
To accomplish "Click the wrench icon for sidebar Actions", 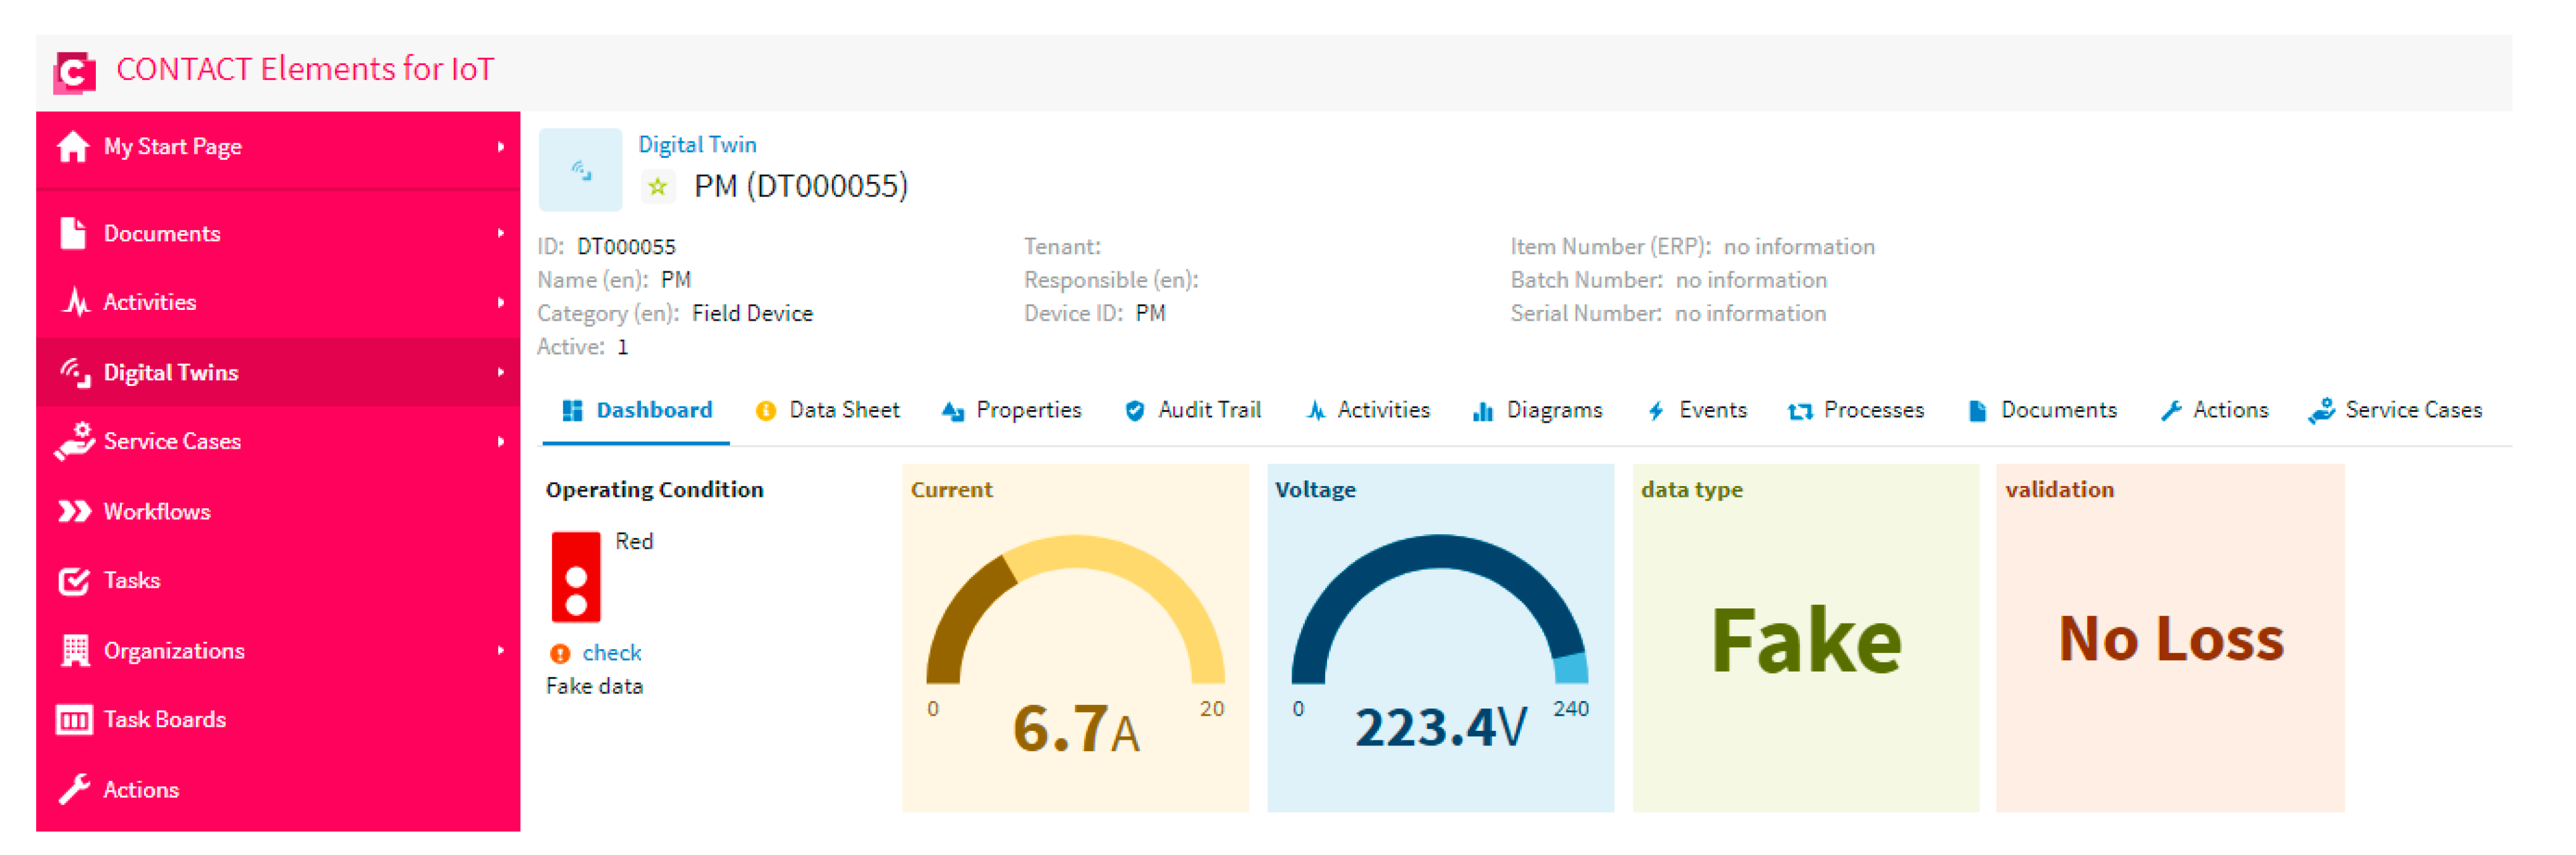I will [74, 790].
